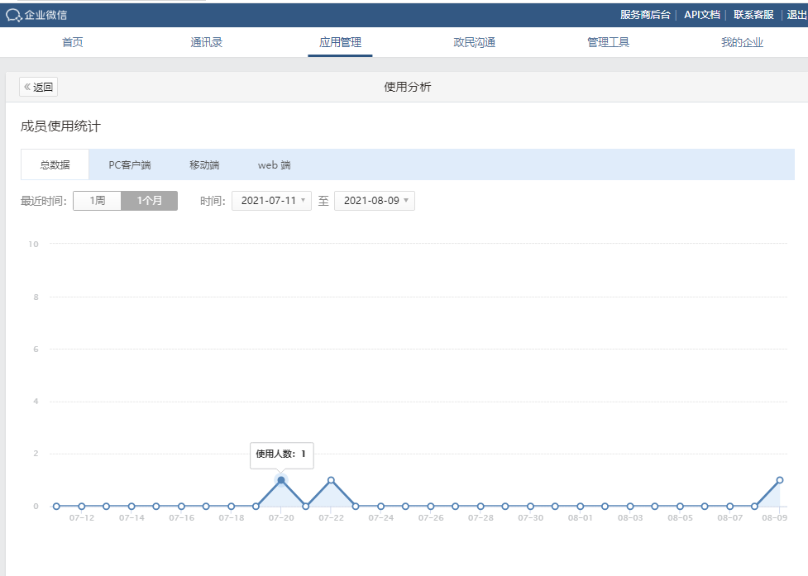Open the 管理工具 navigation tab
808x576 pixels.
coord(608,42)
